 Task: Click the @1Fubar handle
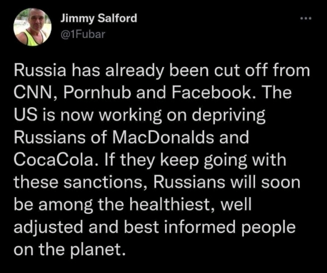pos(83,34)
